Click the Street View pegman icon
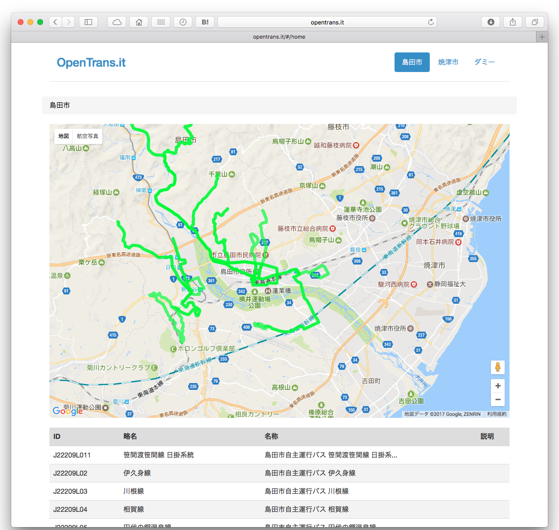 point(498,367)
